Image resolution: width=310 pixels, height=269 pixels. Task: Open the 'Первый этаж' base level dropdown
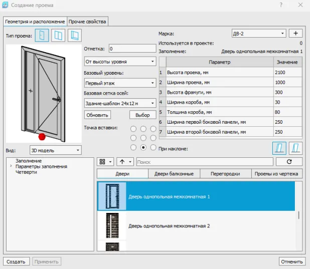(x=120, y=83)
